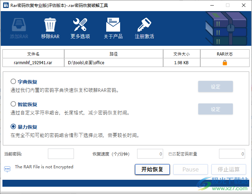Click the 路径 column header
The image size is (252, 194).
click(x=114, y=54)
